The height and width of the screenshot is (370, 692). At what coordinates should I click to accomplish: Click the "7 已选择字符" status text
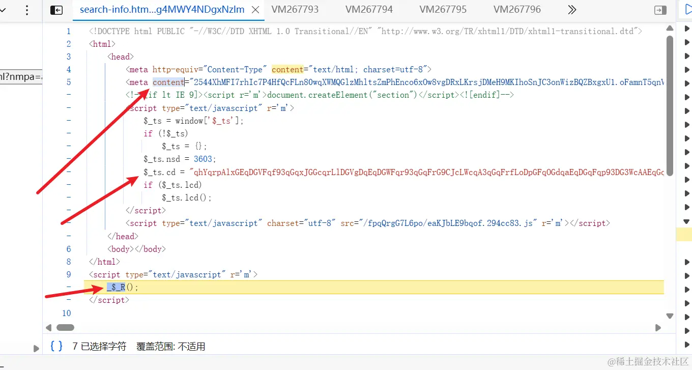[99, 347]
